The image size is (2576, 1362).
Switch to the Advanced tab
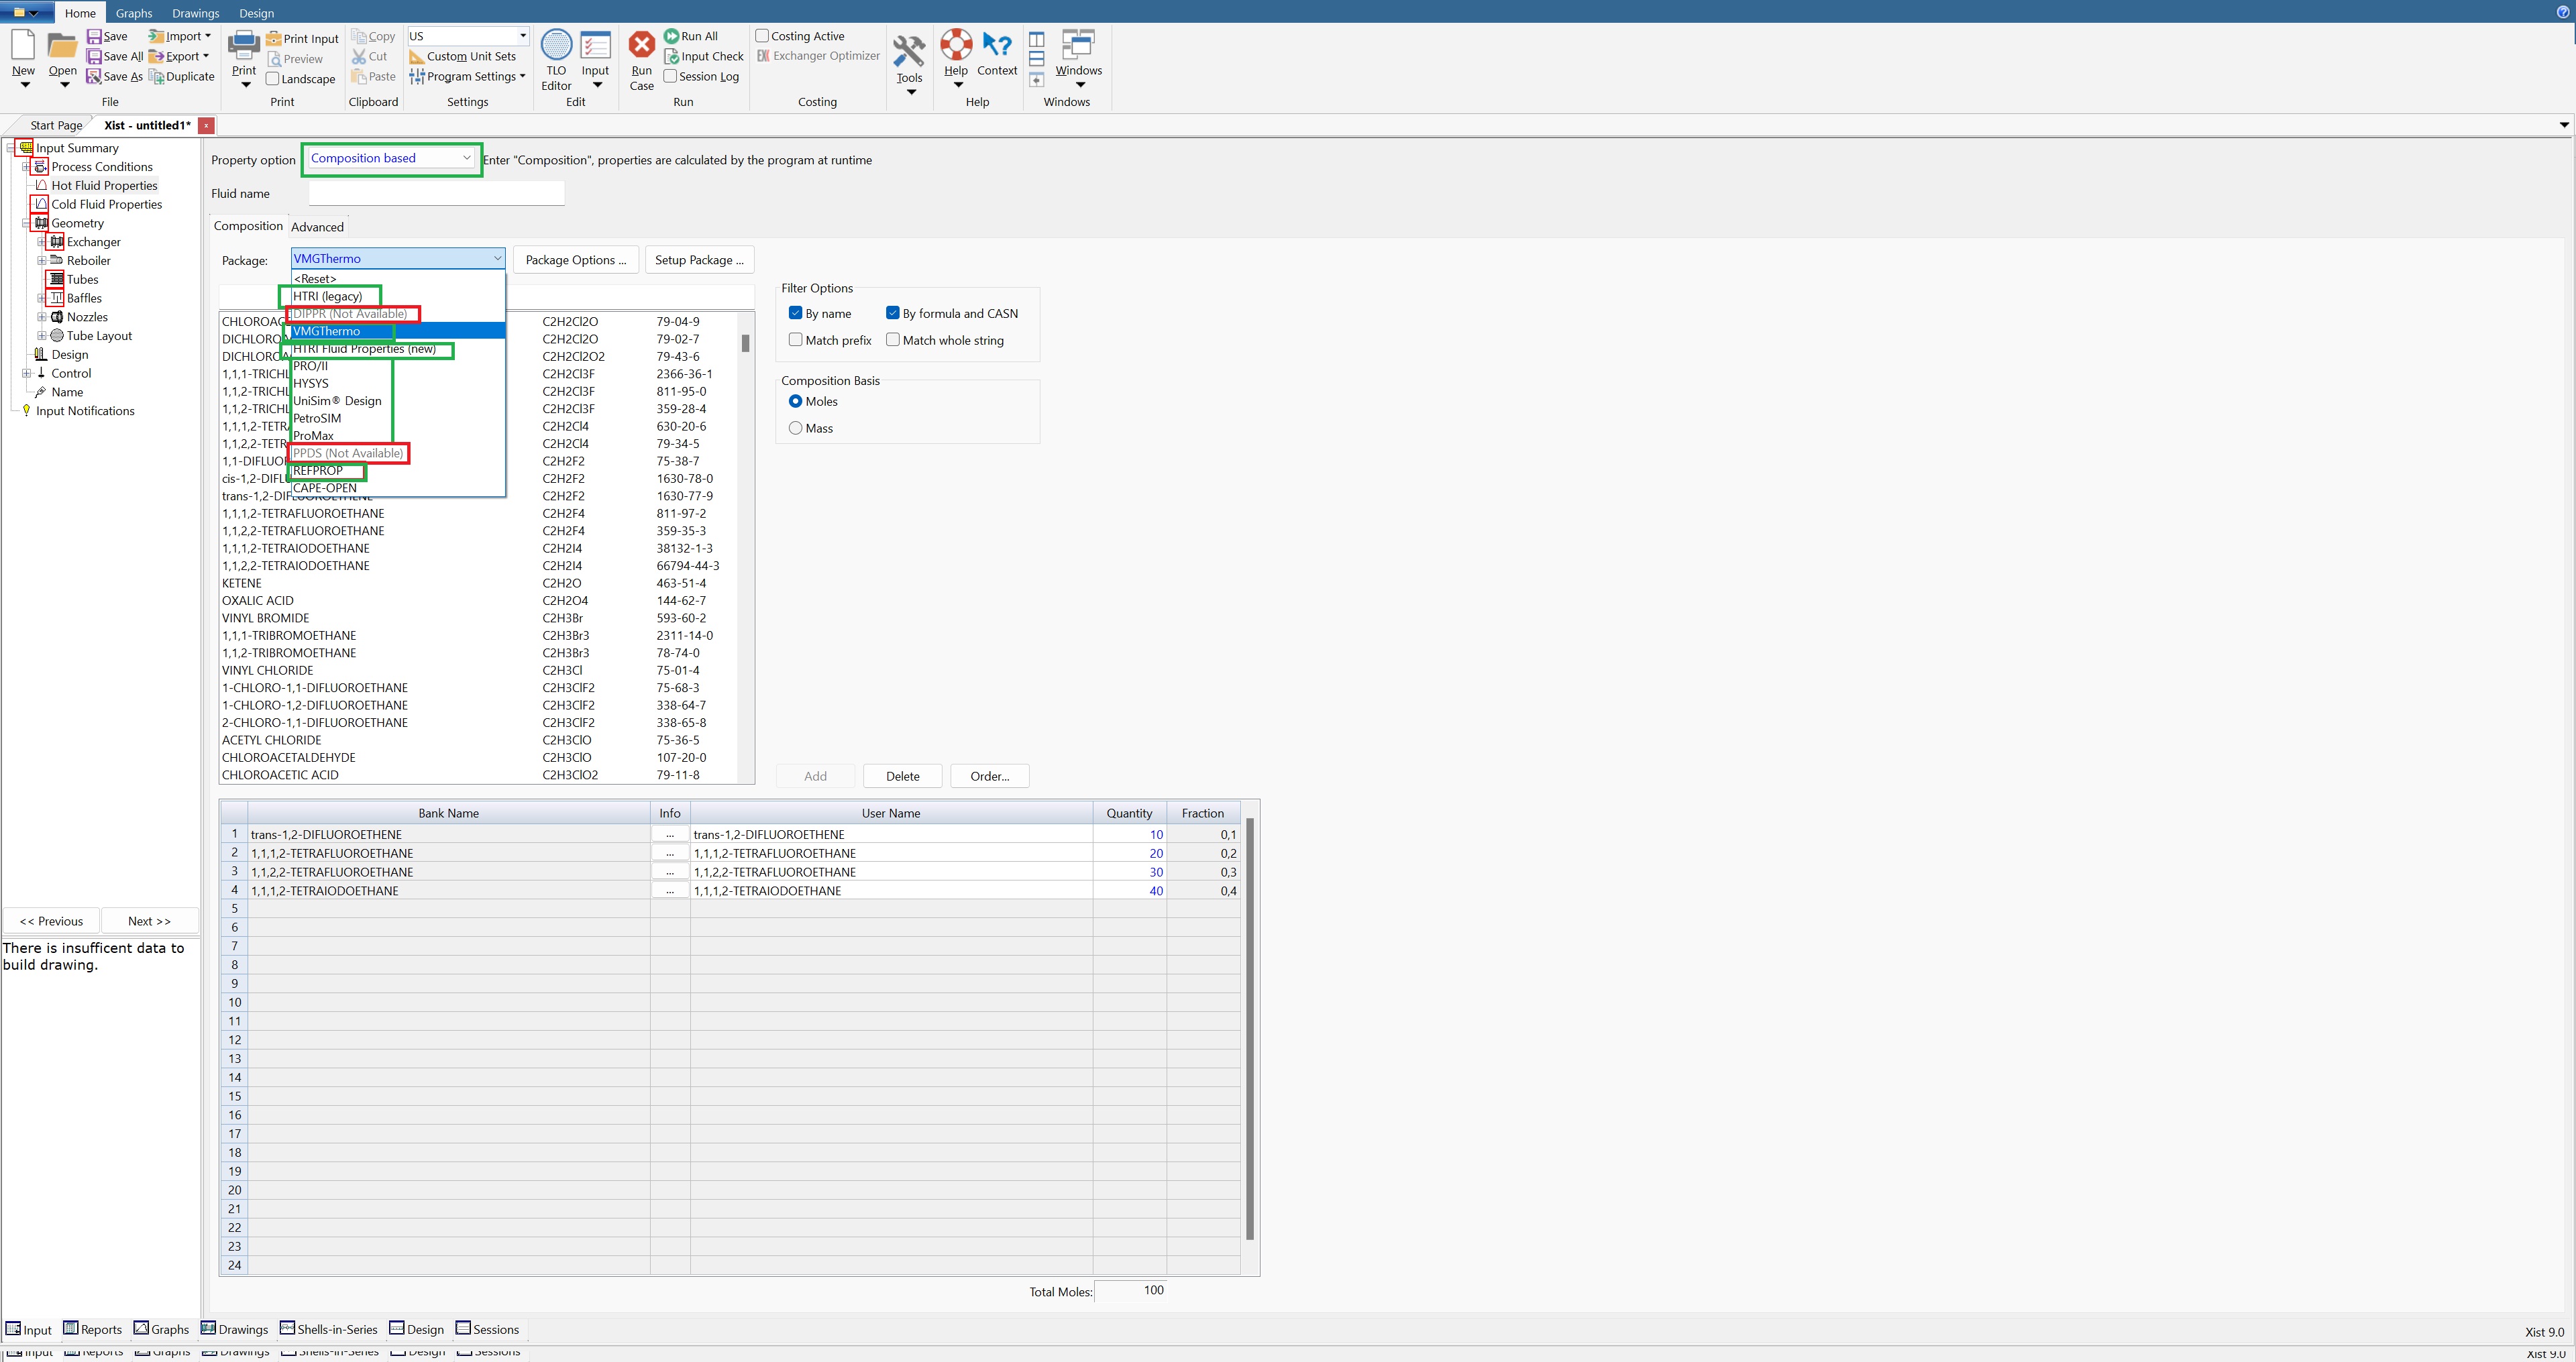317,227
